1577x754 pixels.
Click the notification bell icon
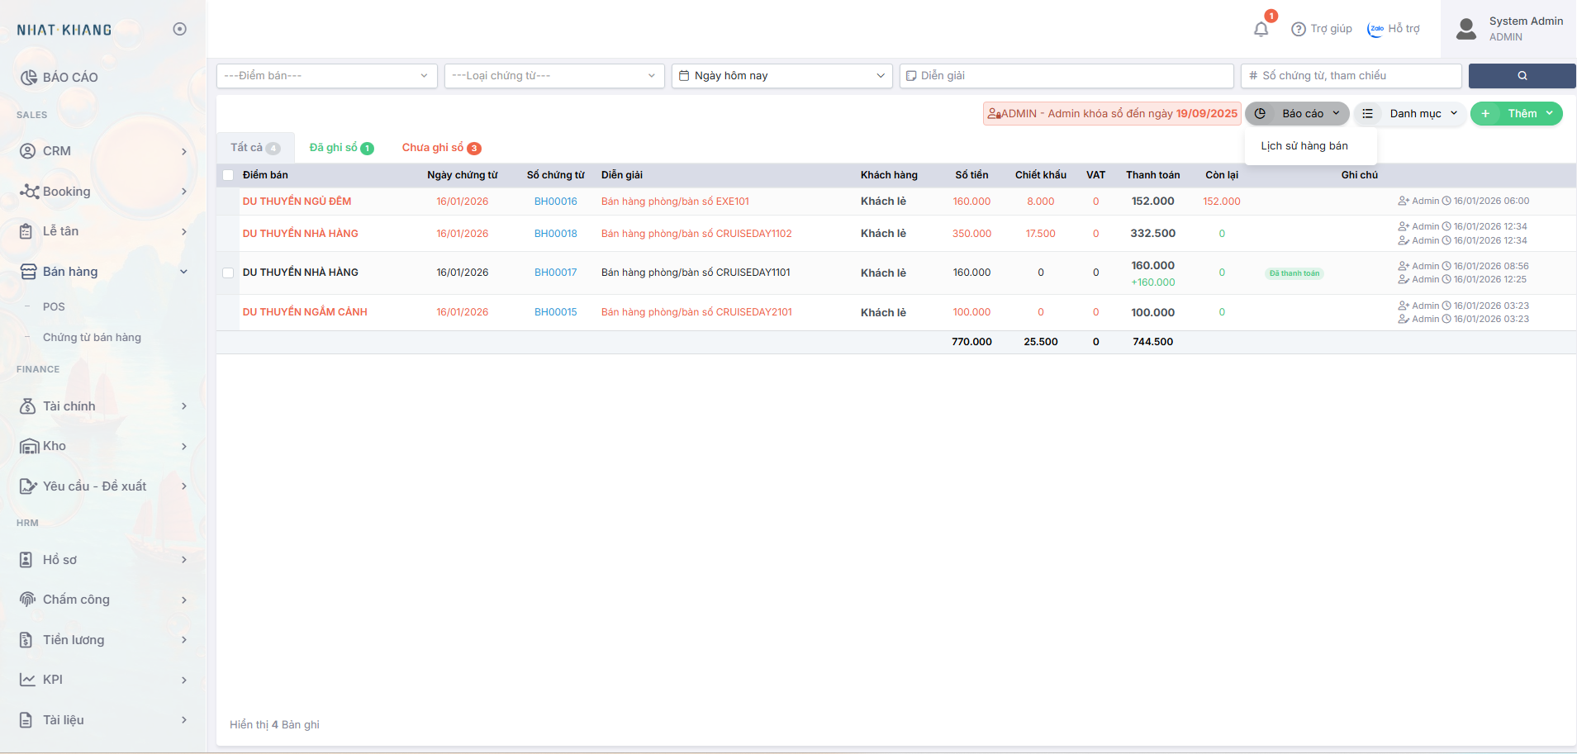point(1261,30)
